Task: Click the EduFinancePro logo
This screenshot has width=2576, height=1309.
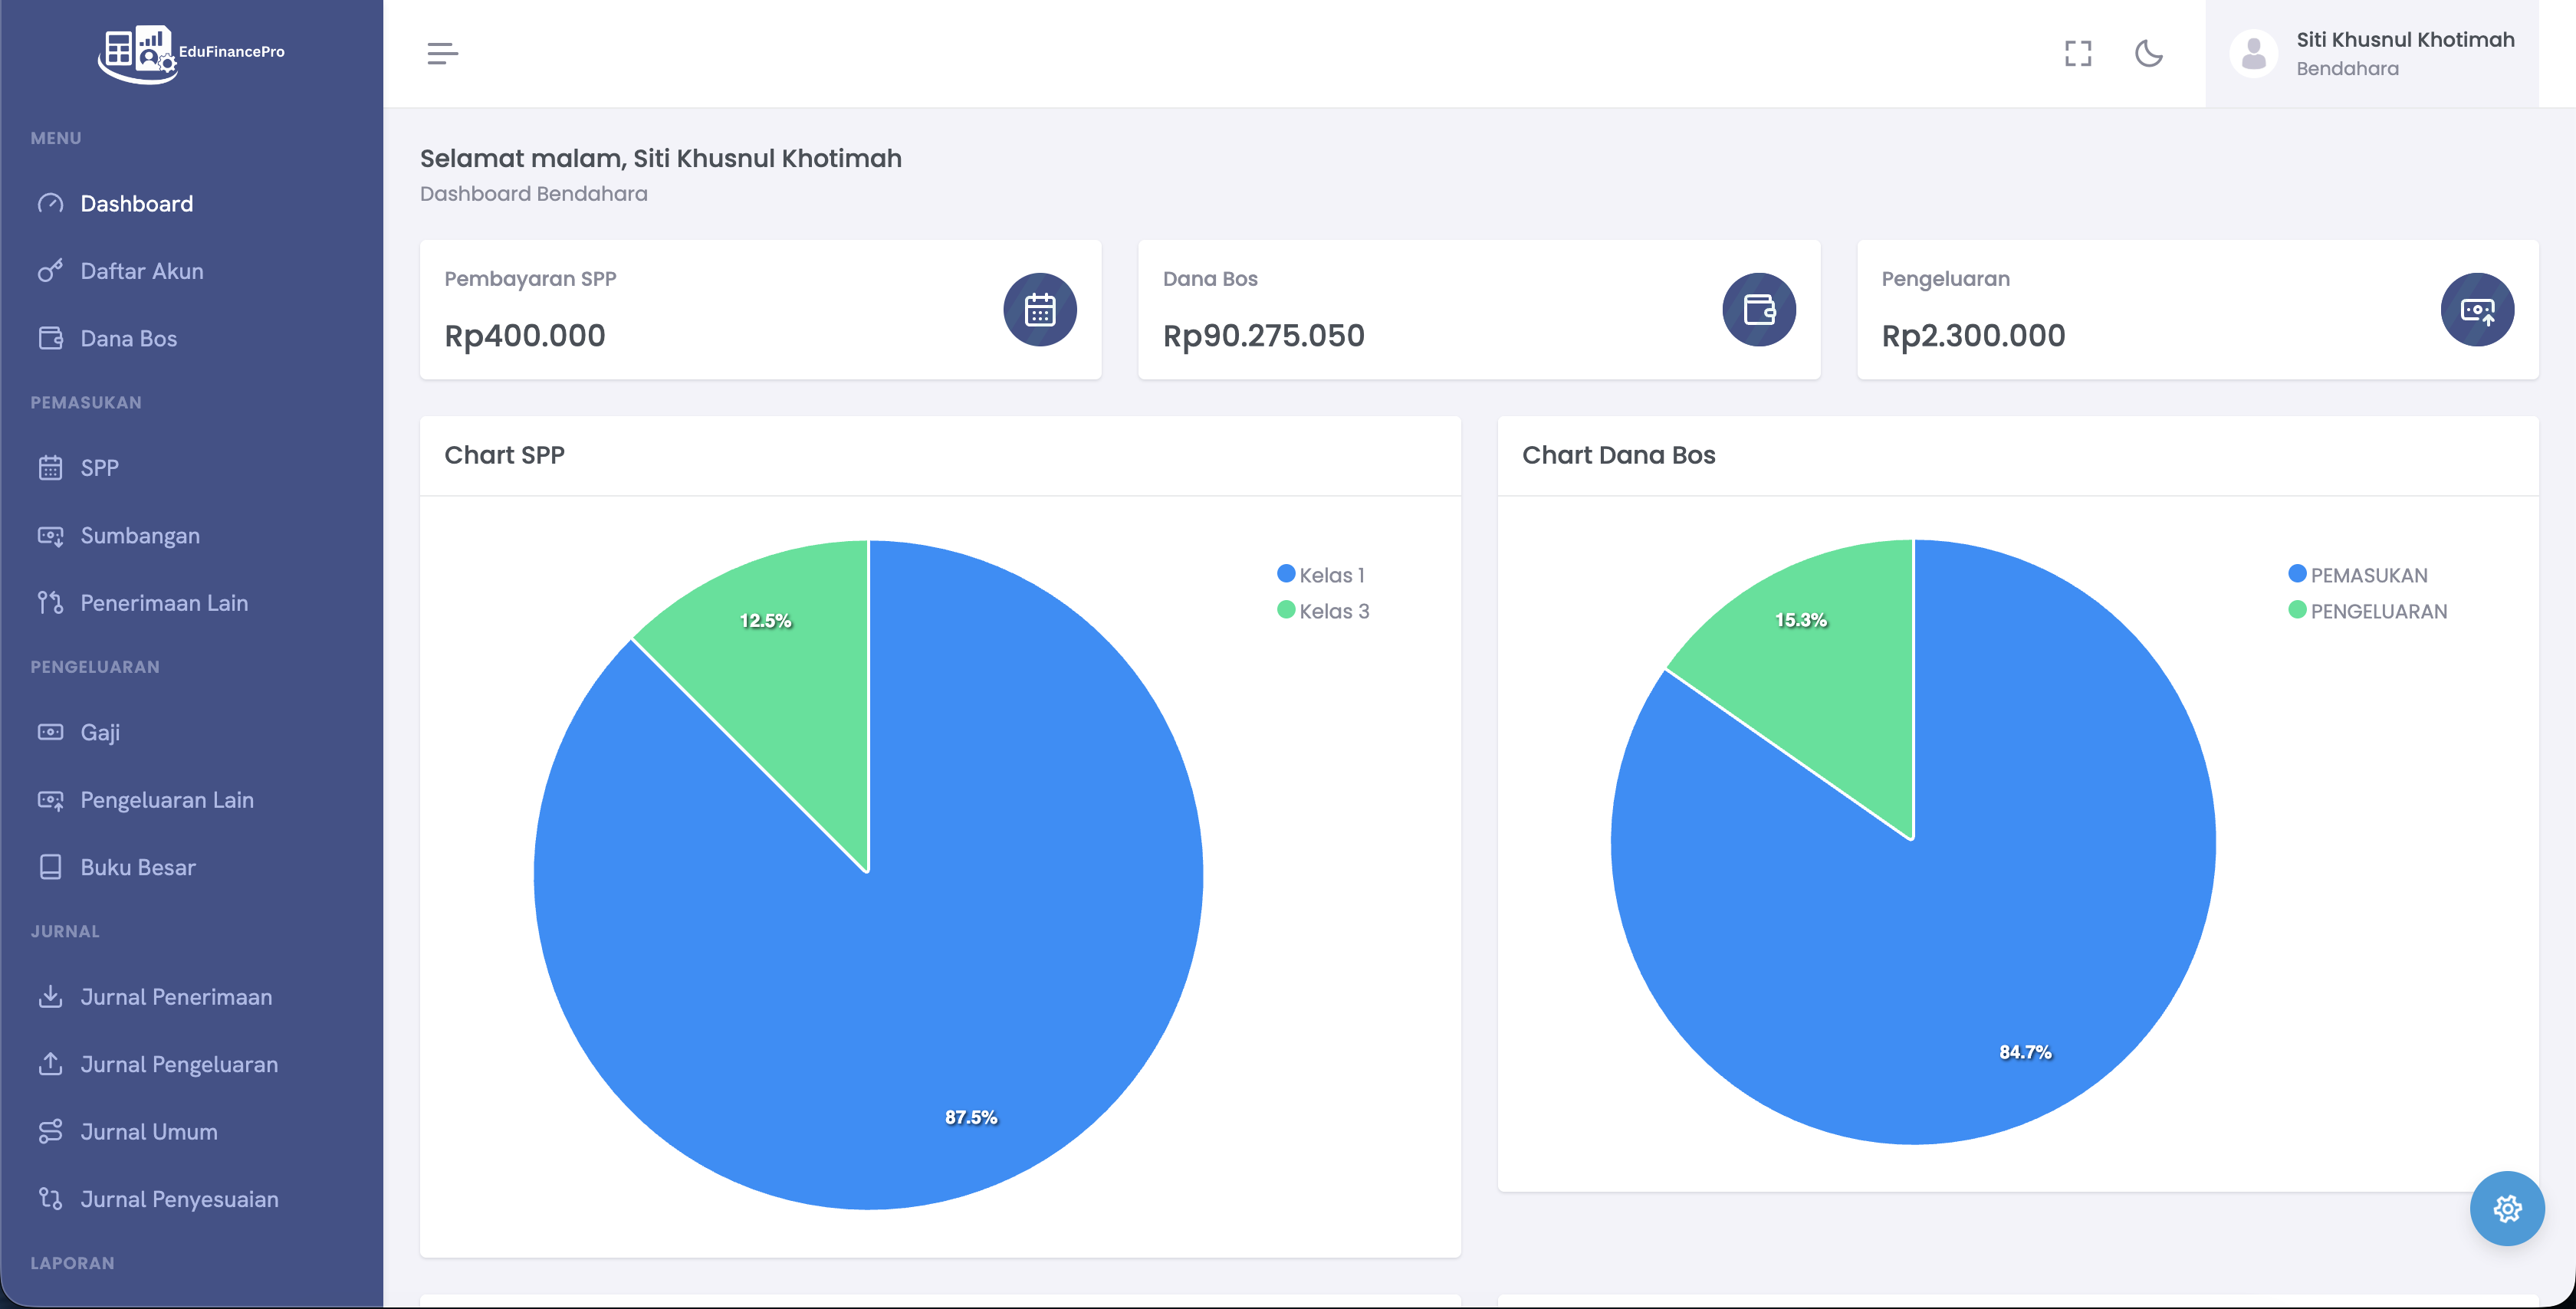Action: [191, 53]
